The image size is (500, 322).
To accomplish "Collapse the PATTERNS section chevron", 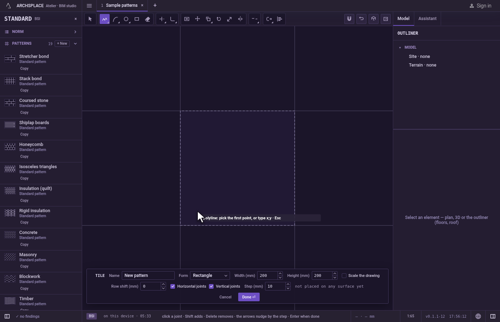I will point(75,44).
